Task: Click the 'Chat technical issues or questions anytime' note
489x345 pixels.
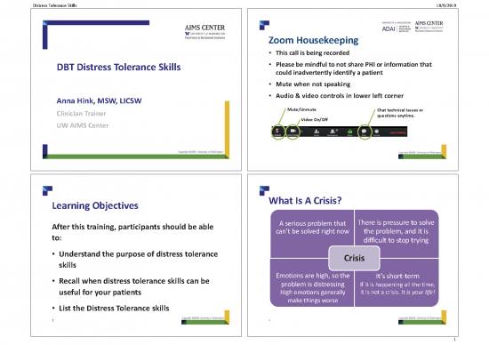Action: point(400,113)
